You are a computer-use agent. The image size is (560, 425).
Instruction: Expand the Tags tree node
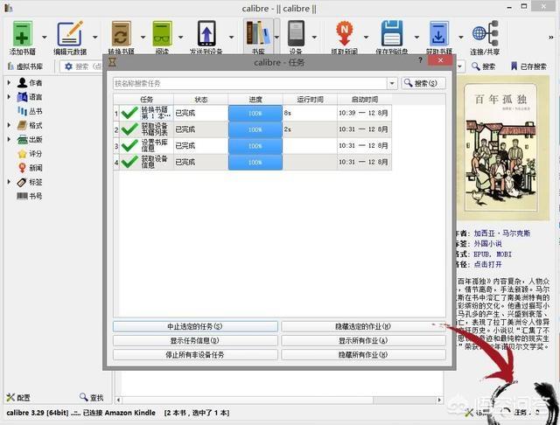10,182
